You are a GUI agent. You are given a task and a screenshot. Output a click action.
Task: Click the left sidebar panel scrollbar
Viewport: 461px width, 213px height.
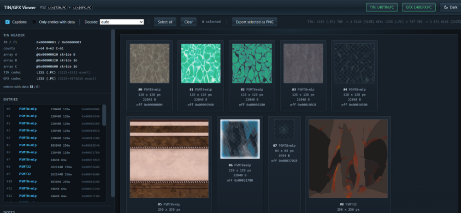(113, 113)
